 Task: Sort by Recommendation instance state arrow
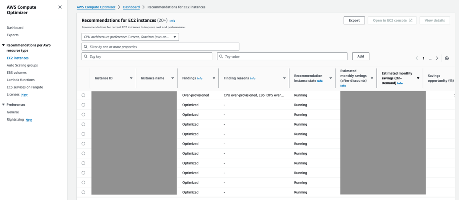point(330,78)
